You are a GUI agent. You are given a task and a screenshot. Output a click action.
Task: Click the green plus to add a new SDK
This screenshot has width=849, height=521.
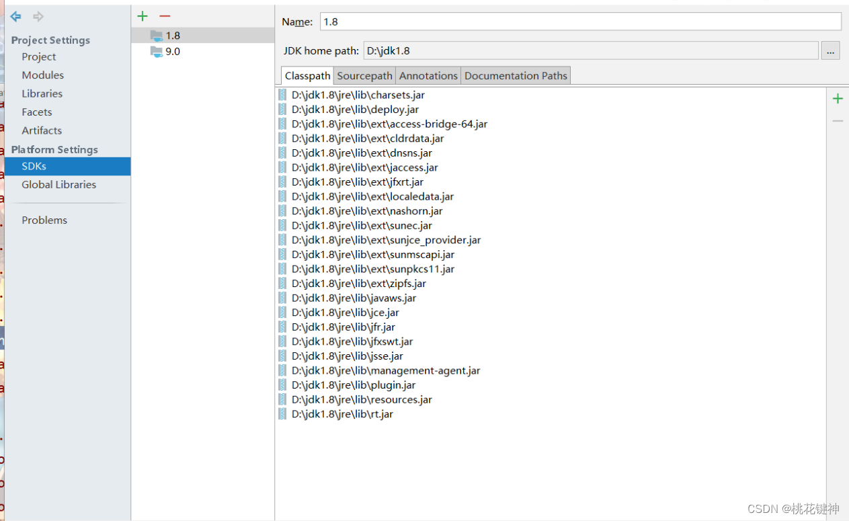(142, 16)
